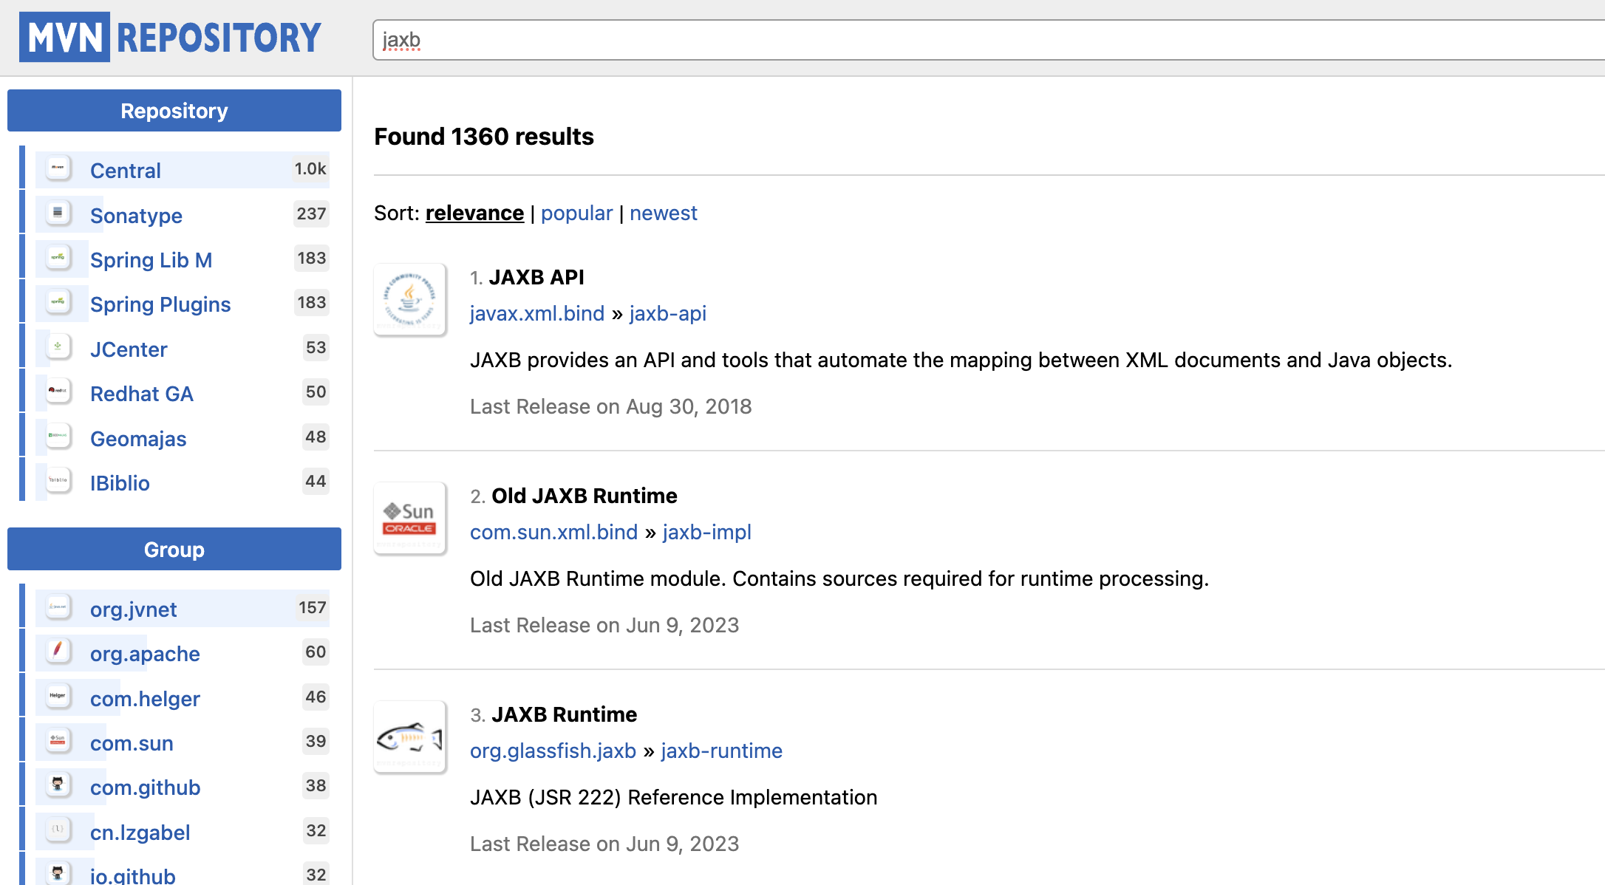Sort results by relevance
This screenshot has width=1605, height=885.
pyautogui.click(x=474, y=213)
